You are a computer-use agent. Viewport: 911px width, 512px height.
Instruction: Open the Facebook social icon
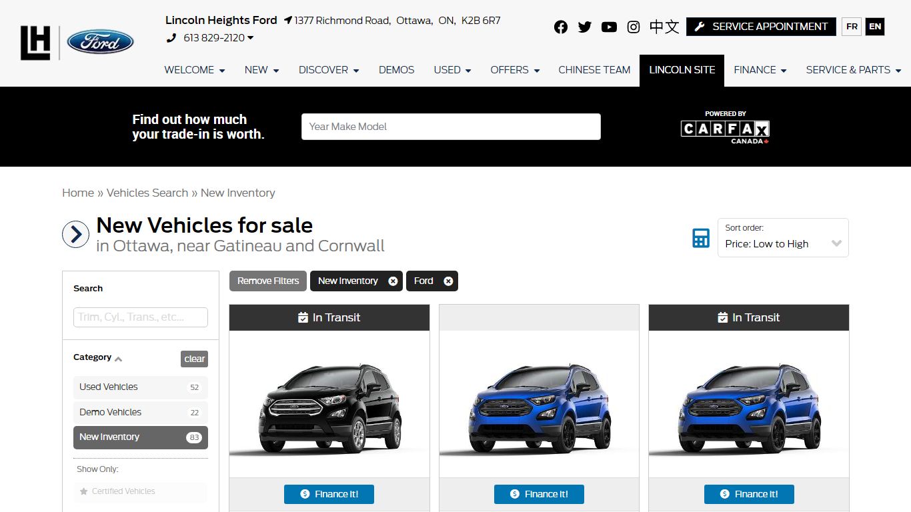pos(561,27)
